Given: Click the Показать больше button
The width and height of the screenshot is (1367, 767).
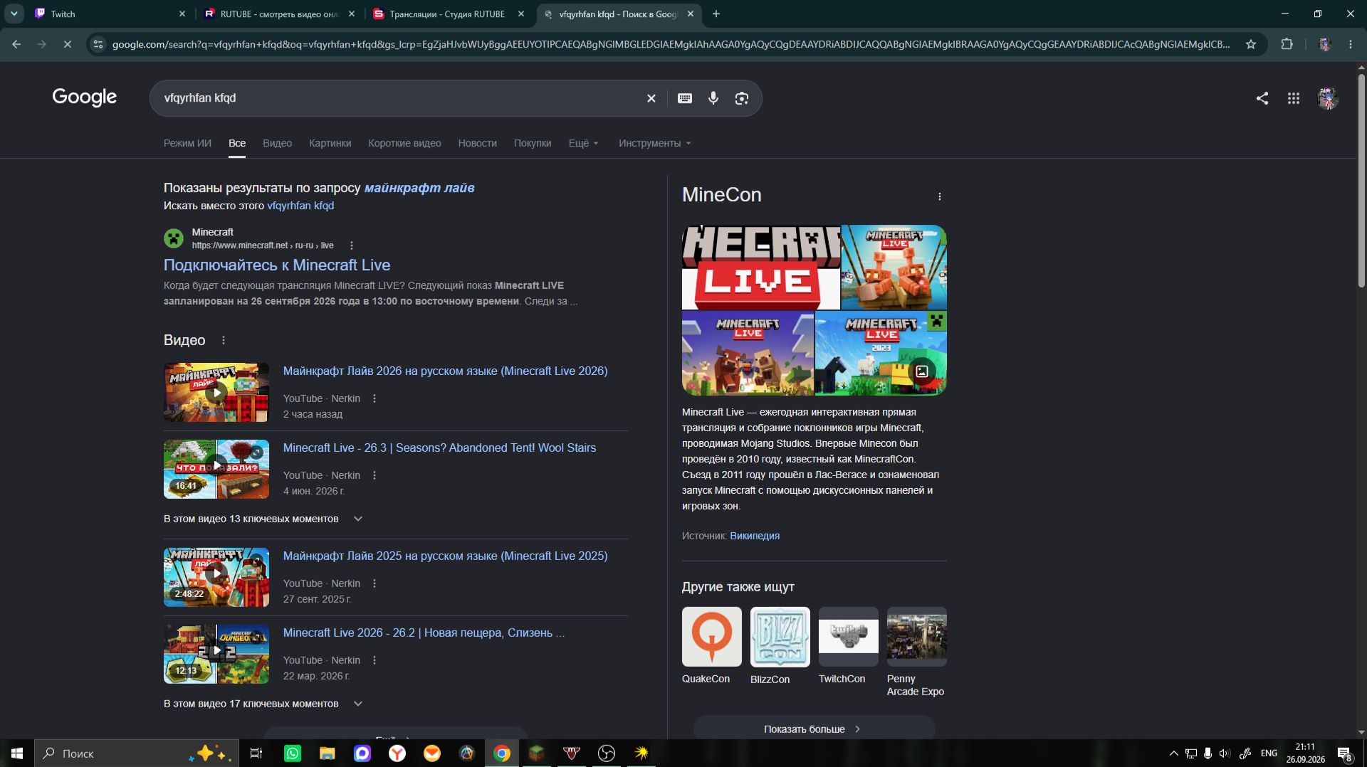Looking at the screenshot, I should click(813, 729).
